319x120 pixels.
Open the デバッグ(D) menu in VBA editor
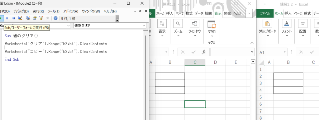[x=21, y=11]
